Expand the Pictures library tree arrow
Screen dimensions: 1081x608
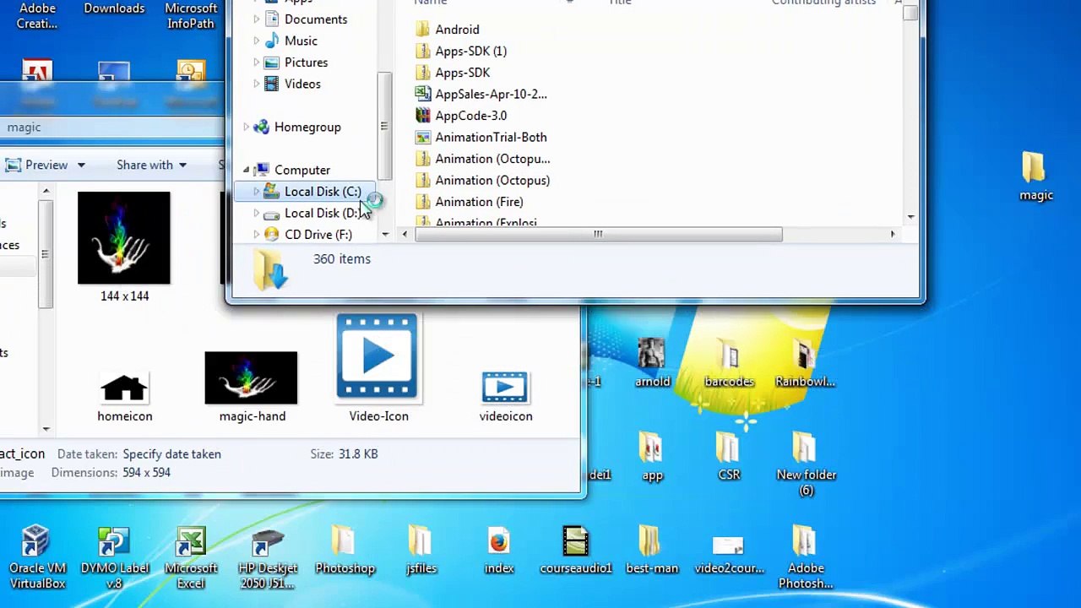(x=257, y=62)
